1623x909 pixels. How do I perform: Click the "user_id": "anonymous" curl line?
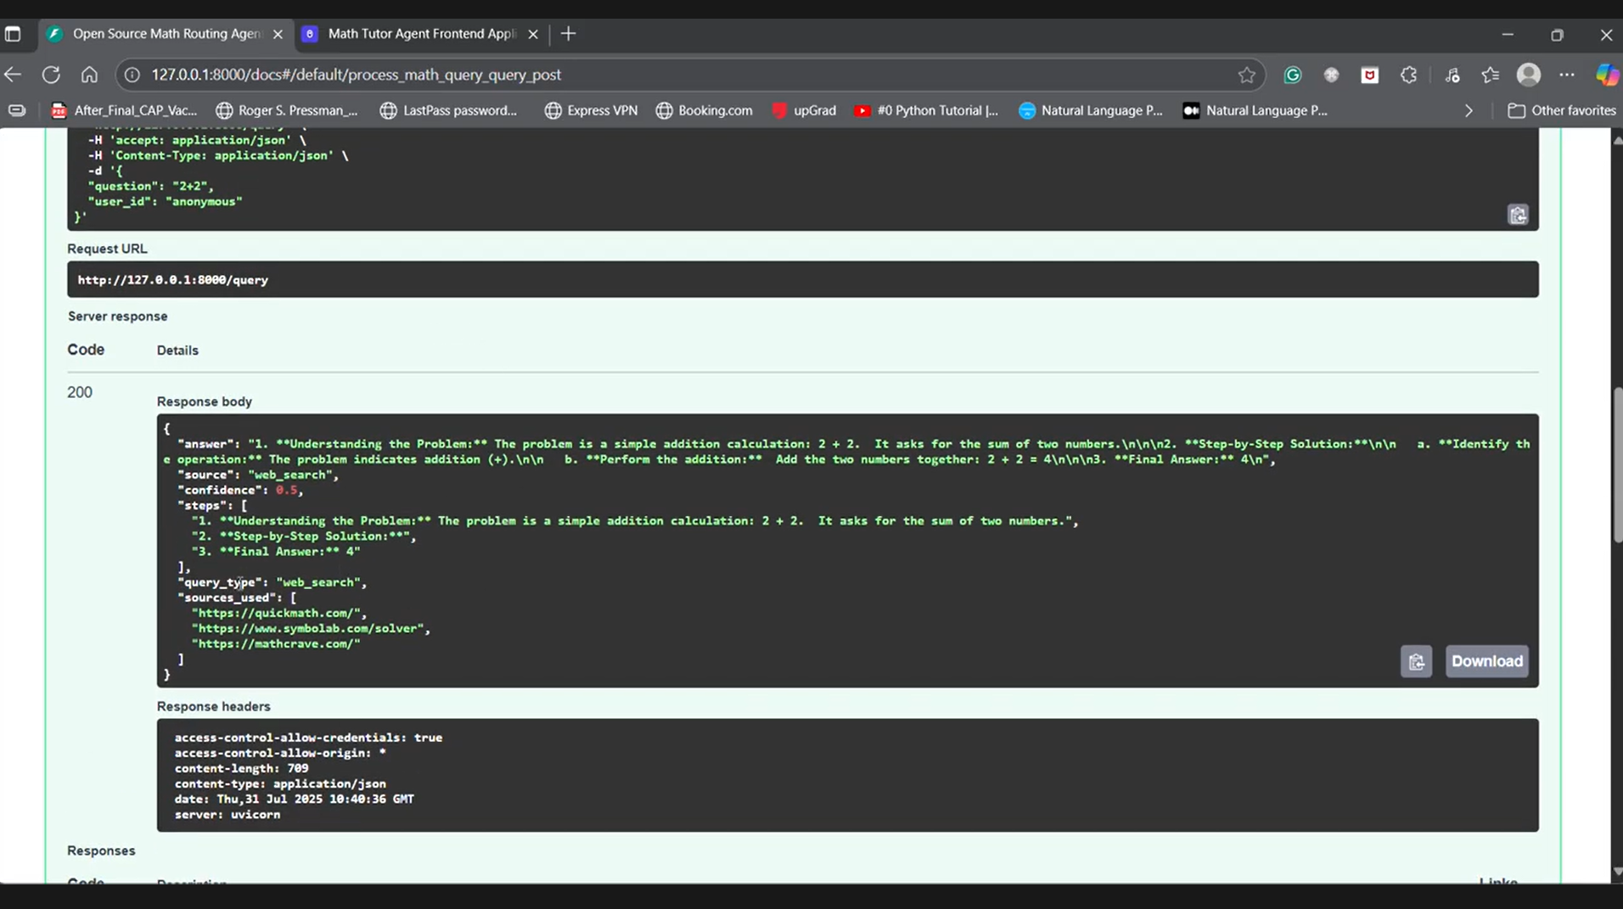165,202
